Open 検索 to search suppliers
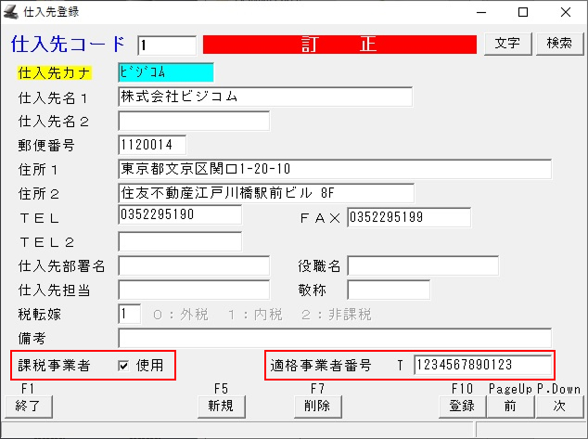 pyautogui.click(x=559, y=44)
